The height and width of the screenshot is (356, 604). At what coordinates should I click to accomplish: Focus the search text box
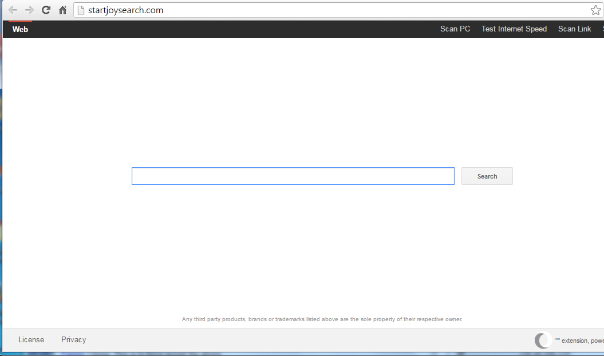[293, 176]
